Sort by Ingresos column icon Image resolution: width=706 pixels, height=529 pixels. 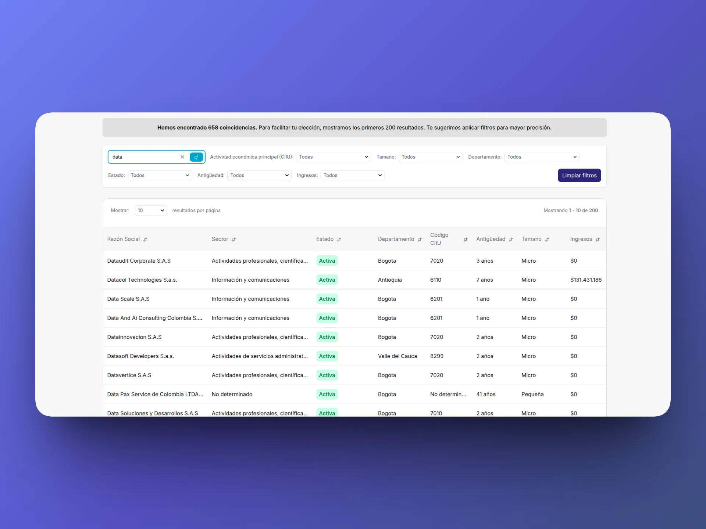tap(598, 240)
